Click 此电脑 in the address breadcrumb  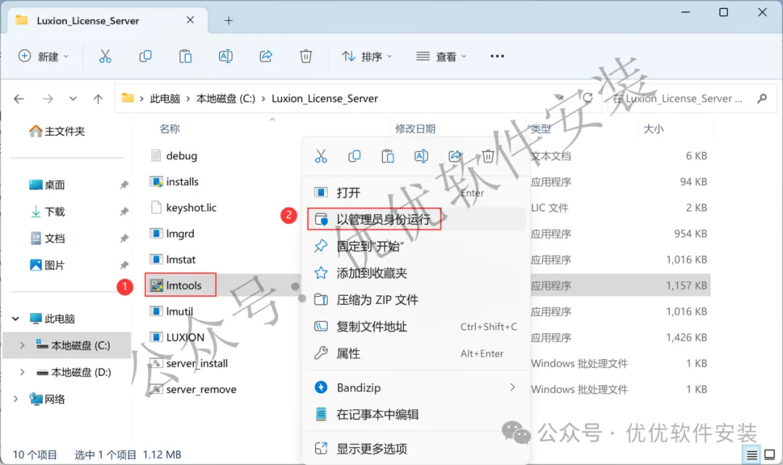(165, 99)
